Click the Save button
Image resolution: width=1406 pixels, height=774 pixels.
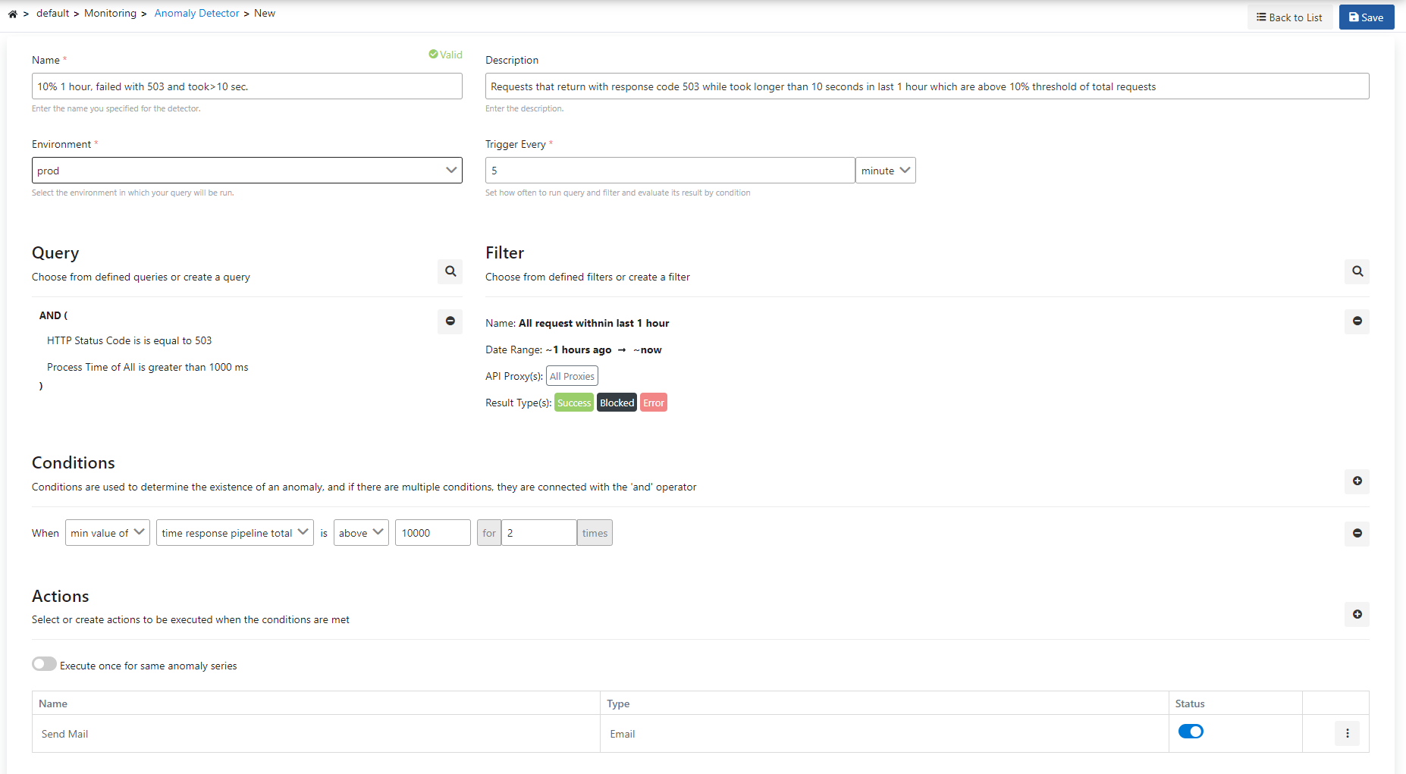1366,17
